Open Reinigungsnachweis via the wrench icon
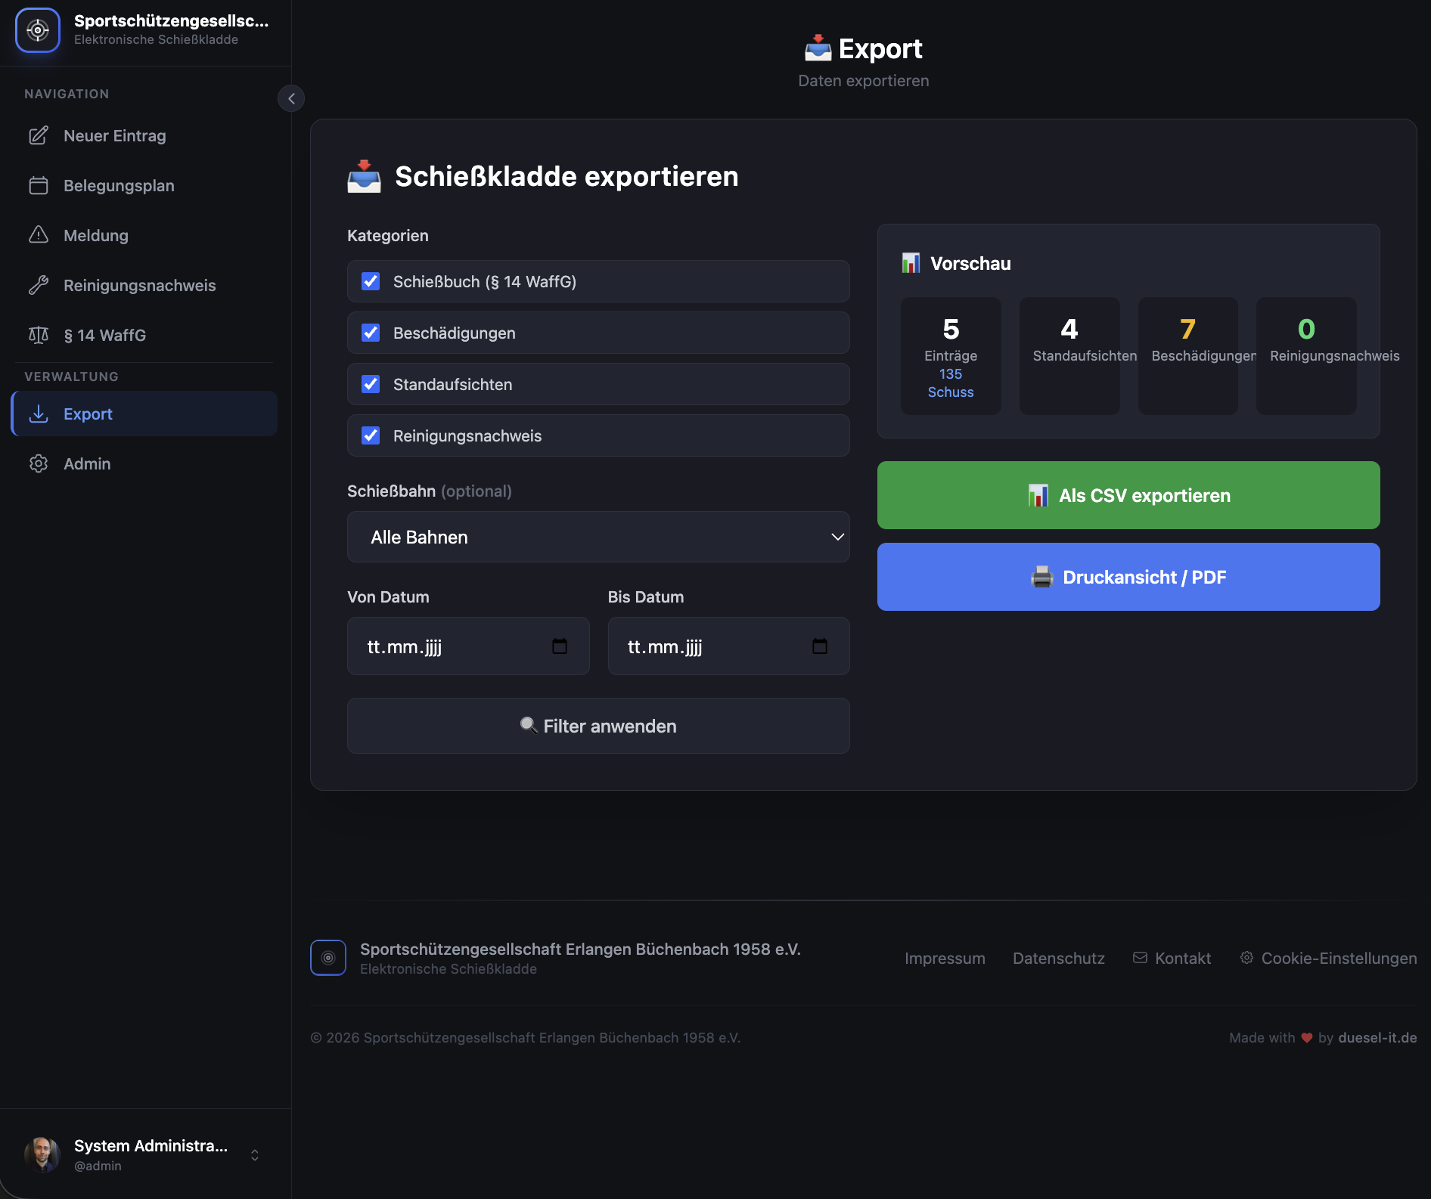Screen dimensions: 1431x1199 coord(39,285)
